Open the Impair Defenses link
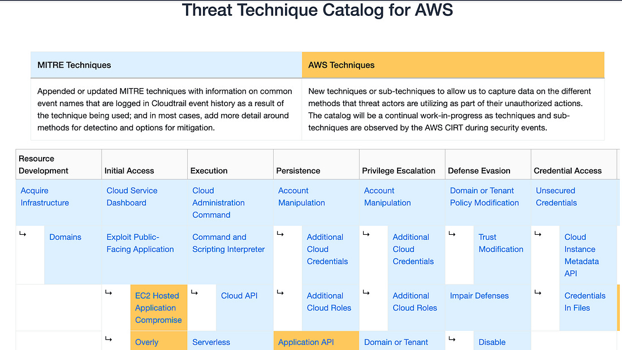 click(479, 296)
